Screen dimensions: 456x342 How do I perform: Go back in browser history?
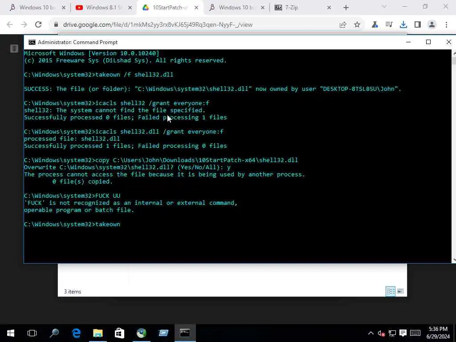(x=10, y=25)
